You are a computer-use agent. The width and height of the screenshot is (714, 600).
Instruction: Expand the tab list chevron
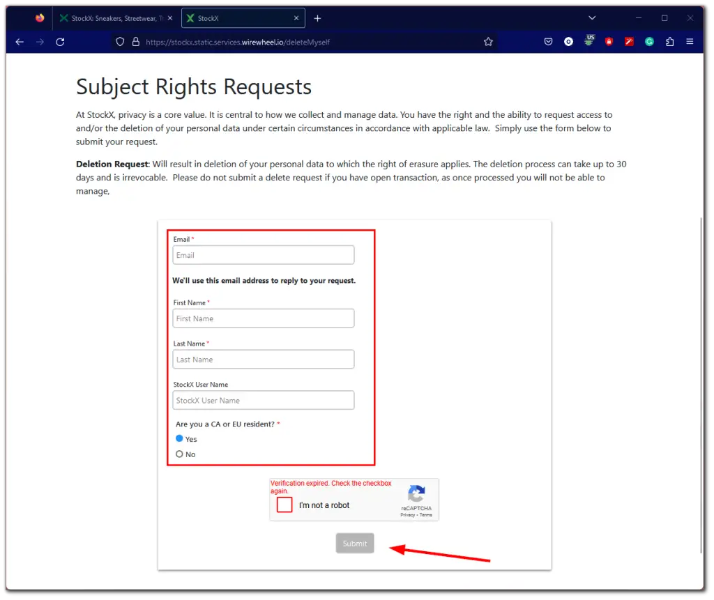pos(592,17)
